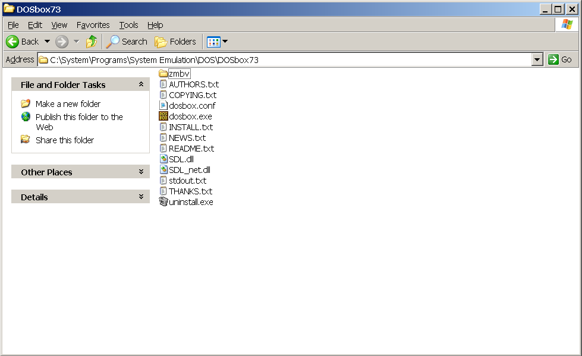This screenshot has height=356, width=582.
Task: Click the address path field
Action: tap(284, 59)
